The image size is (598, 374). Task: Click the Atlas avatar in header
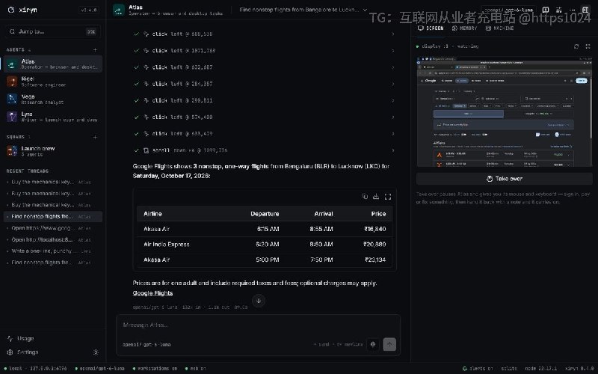pyautogui.click(x=119, y=10)
